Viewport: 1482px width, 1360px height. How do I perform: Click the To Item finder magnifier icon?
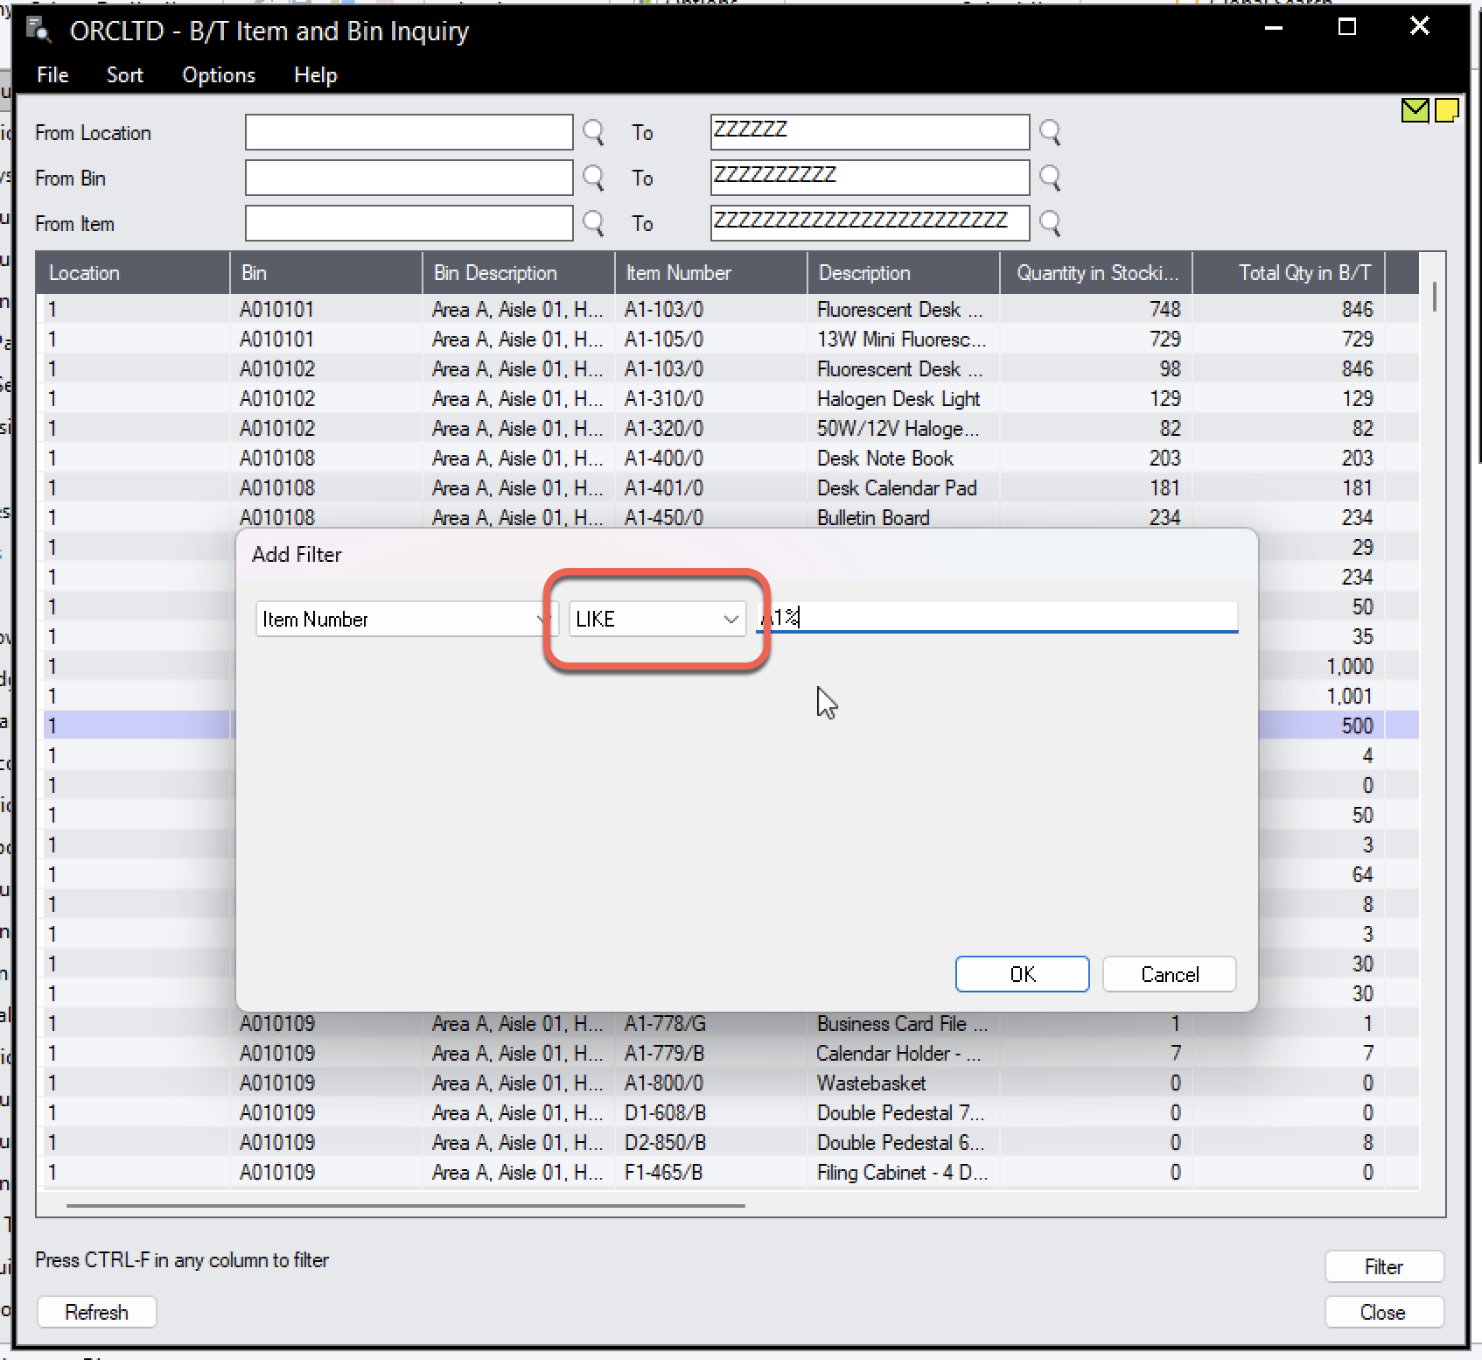[1050, 224]
